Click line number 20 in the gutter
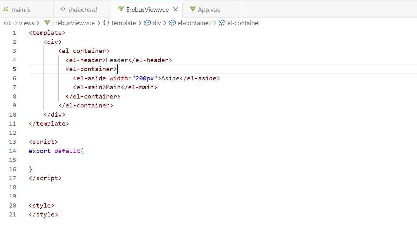 12,206
